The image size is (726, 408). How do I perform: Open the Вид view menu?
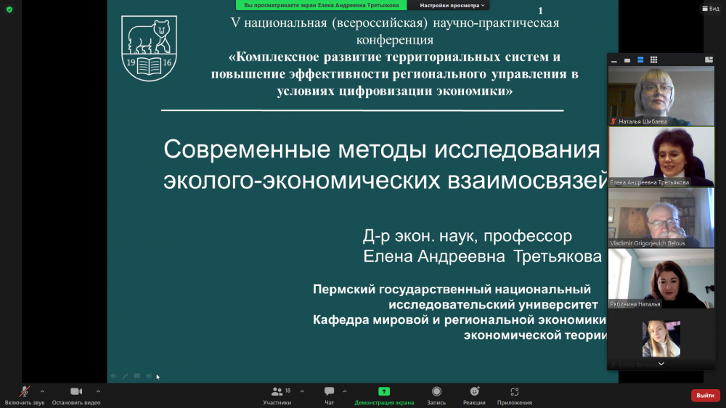coord(710,9)
